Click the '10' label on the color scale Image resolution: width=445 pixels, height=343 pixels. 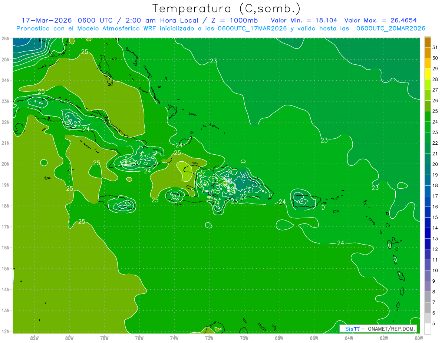(435, 270)
